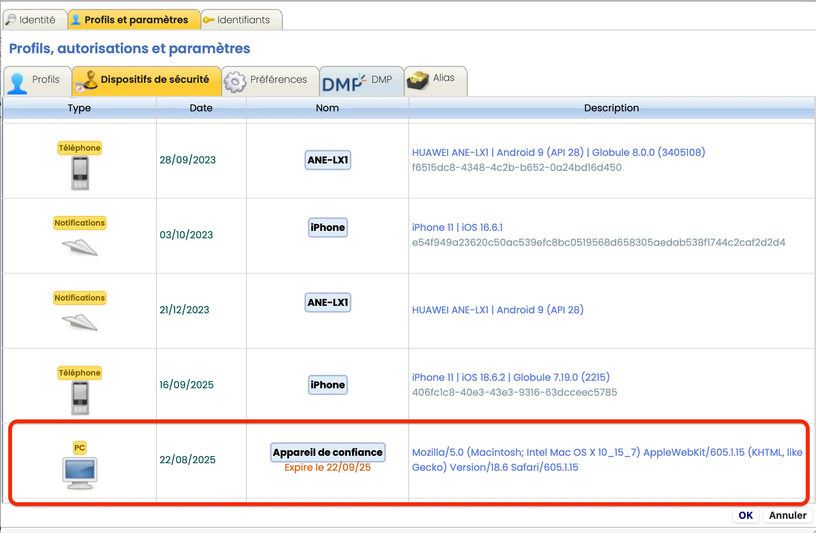The height and width of the screenshot is (533, 816).
Task: Sort by the Date column header
Action: click(201, 108)
